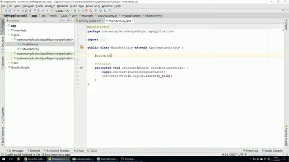Select FirstActivity in project tree
Viewport: 289px width, 162px height.
pyautogui.click(x=30, y=44)
